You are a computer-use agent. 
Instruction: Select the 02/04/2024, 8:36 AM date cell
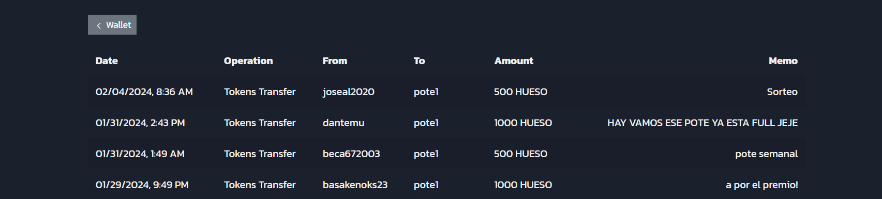144,92
